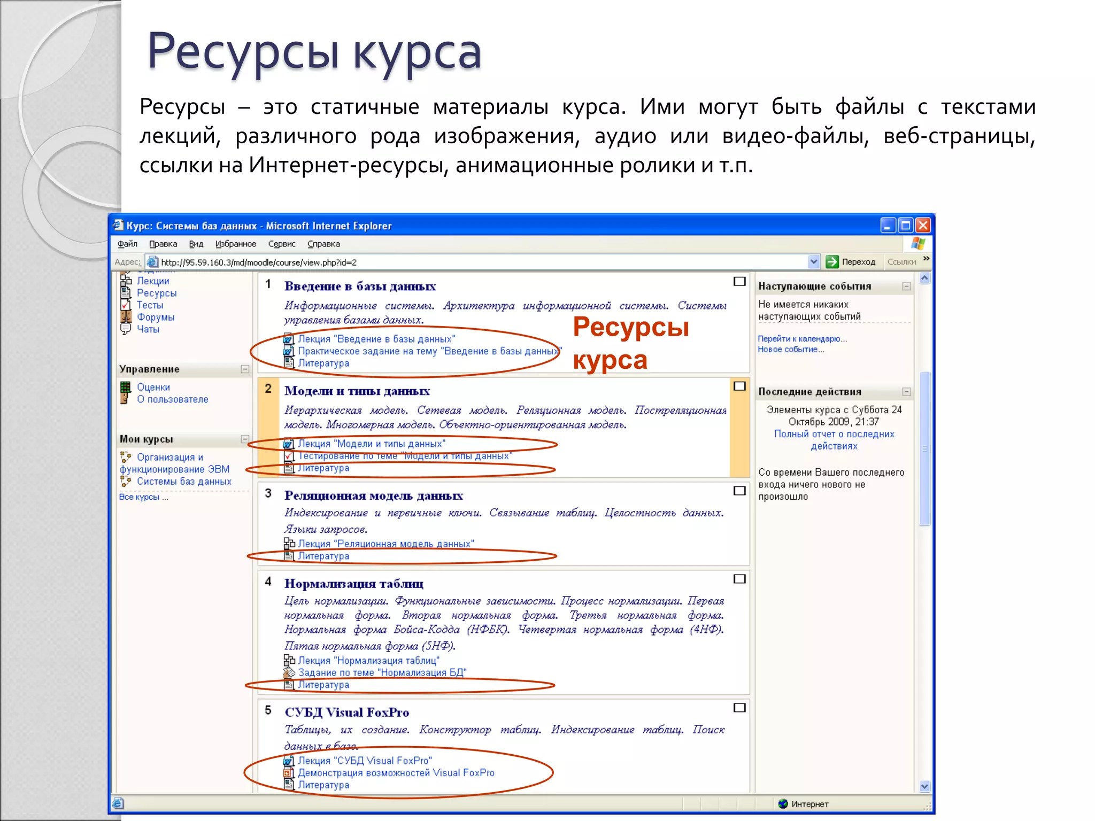The image size is (1095, 821).
Task: Open the Системы баз данных course link
Action: [x=184, y=481]
